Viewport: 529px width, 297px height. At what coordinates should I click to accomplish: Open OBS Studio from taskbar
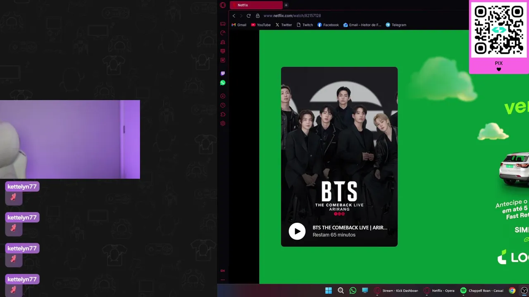[524, 290]
